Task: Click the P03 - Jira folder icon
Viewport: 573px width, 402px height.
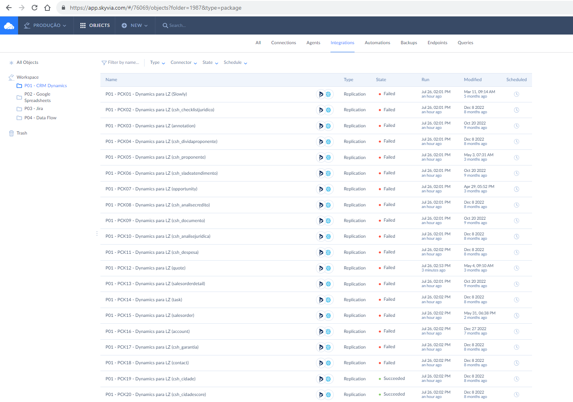Action: click(19, 109)
